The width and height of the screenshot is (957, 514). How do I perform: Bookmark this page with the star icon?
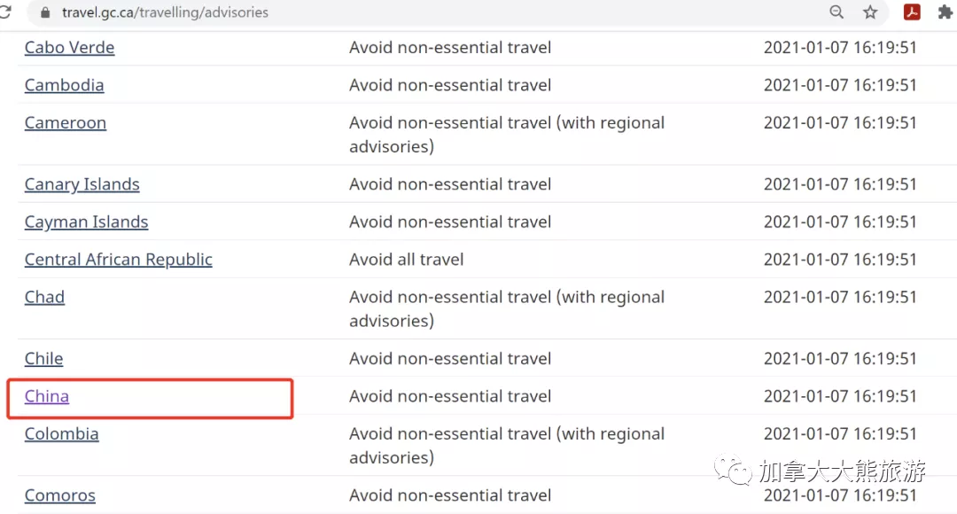(870, 12)
